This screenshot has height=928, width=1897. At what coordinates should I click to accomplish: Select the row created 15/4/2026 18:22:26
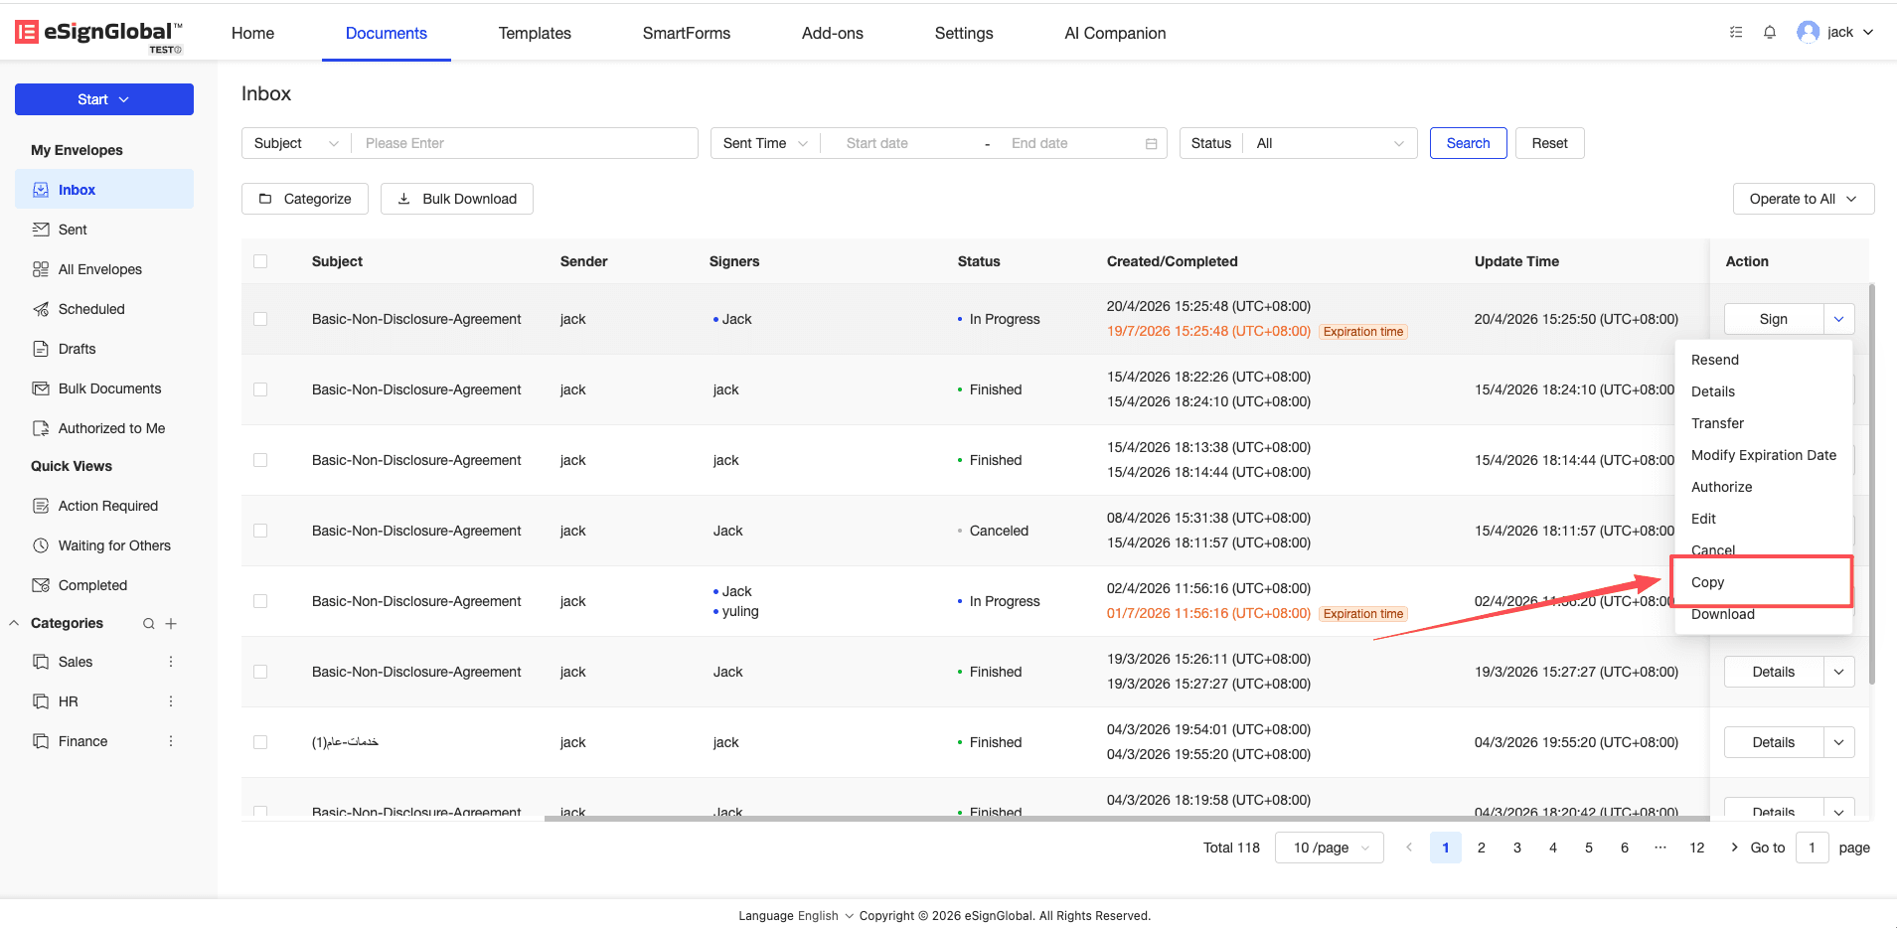pos(260,389)
